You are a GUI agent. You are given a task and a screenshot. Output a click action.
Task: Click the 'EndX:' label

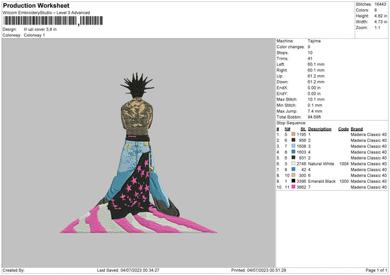(282, 88)
